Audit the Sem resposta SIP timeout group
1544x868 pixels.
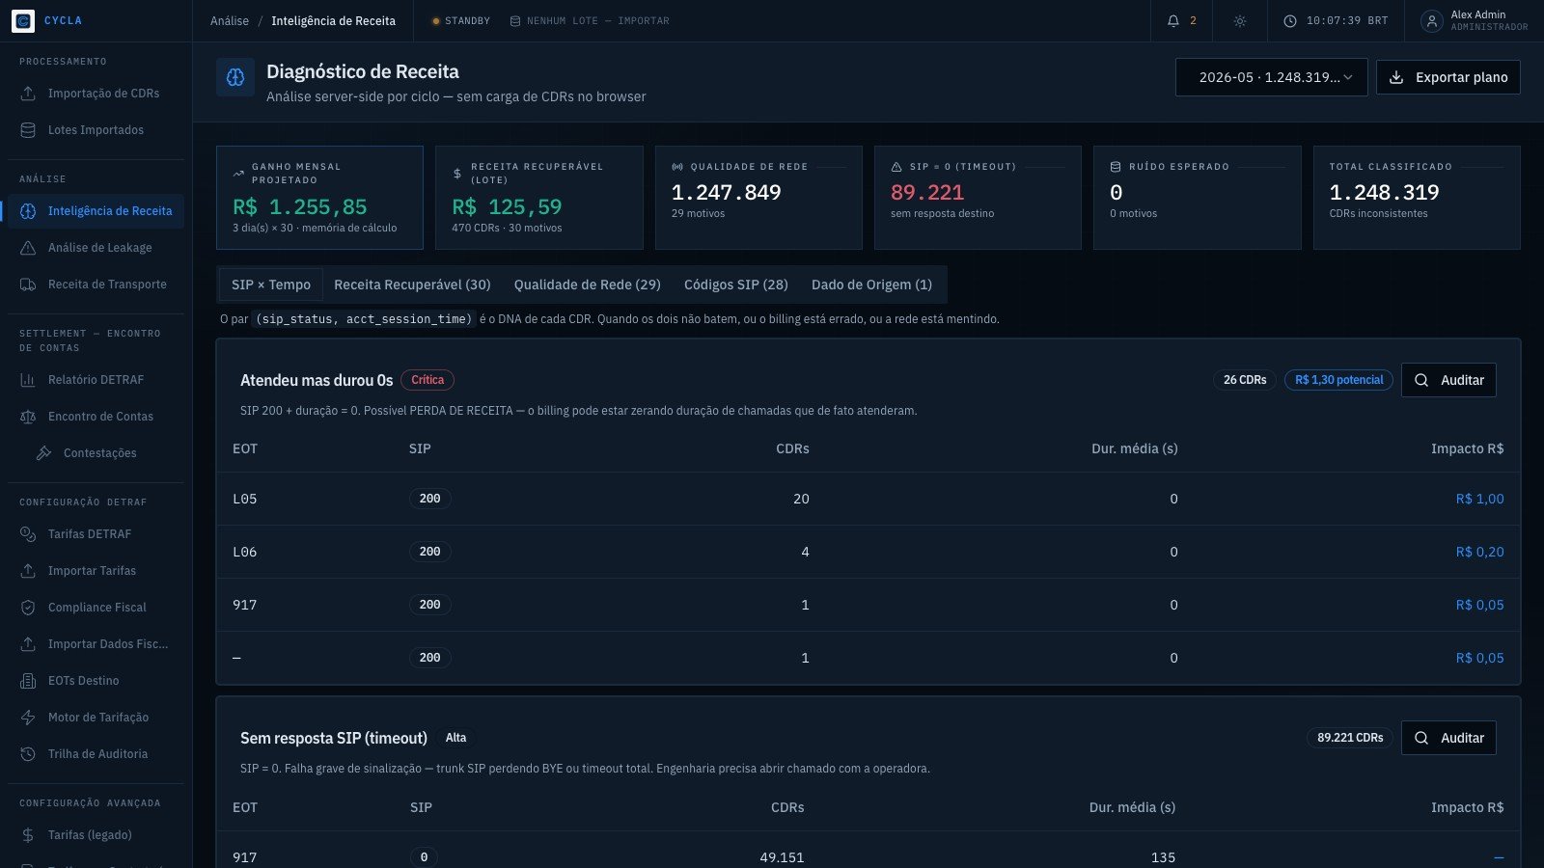coord(1448,738)
